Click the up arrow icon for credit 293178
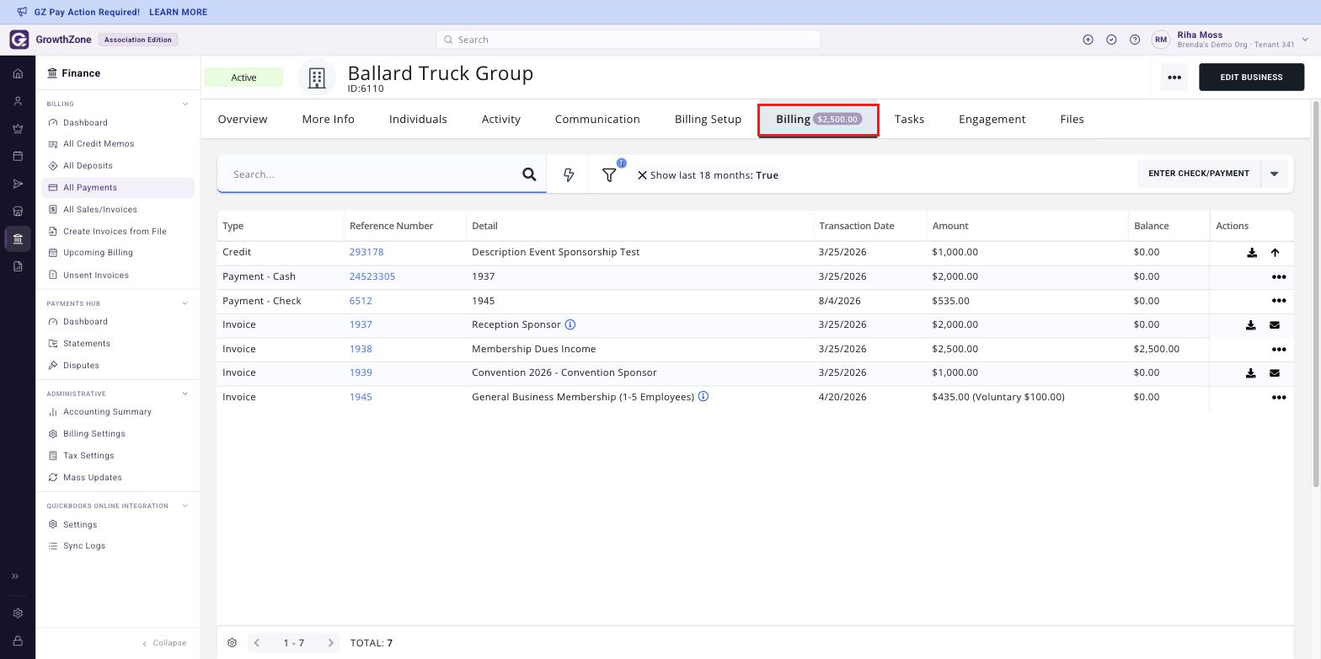Screen dimensions: 1321x659 click(1275, 253)
